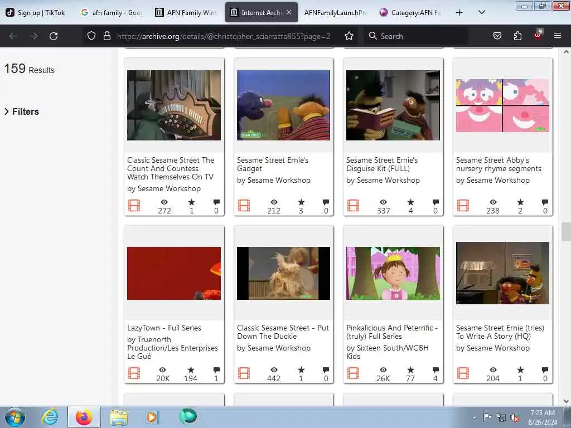Open 'Sesame Street Abby's nursery rhyme segments' title
Image resolution: width=571 pixels, height=428 pixels.
tap(499, 164)
